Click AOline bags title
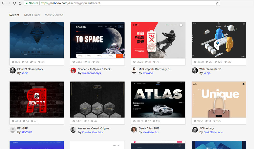254x149 pixels. (207, 128)
